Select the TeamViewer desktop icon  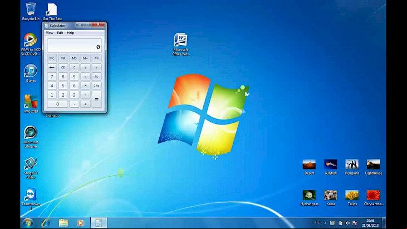pyautogui.click(x=31, y=199)
